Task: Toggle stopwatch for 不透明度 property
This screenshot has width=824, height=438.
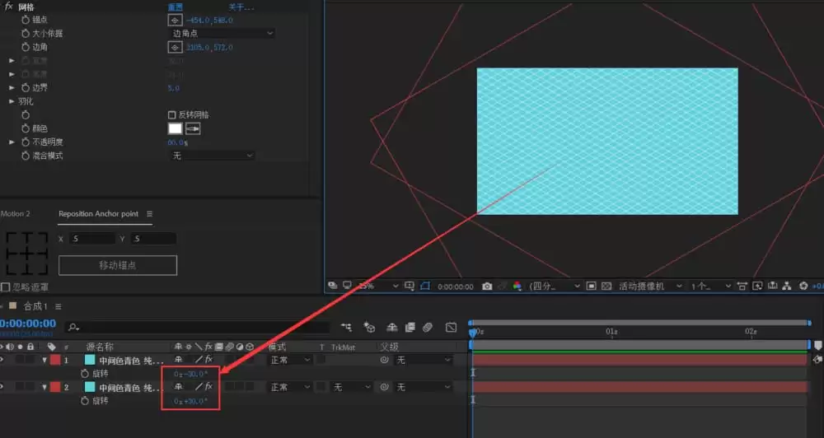Action: [x=26, y=142]
